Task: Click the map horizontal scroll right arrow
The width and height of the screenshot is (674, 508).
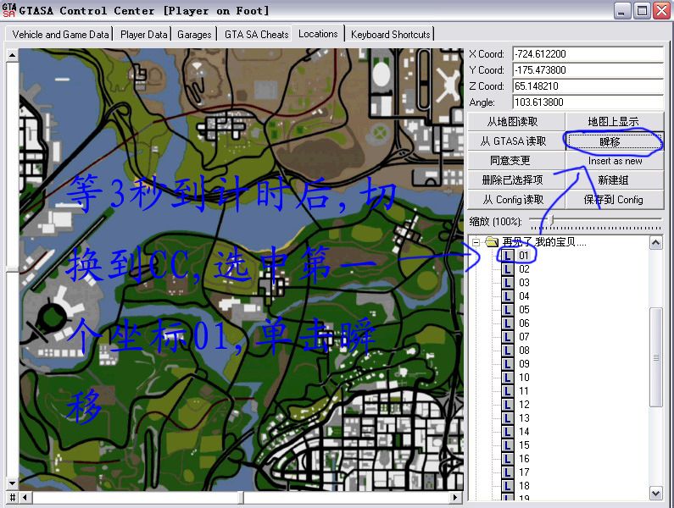Action: 455,498
